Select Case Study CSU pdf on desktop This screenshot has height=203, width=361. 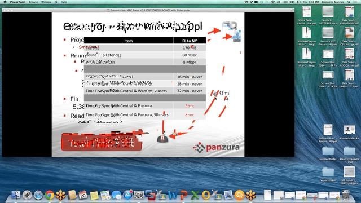[350, 36]
